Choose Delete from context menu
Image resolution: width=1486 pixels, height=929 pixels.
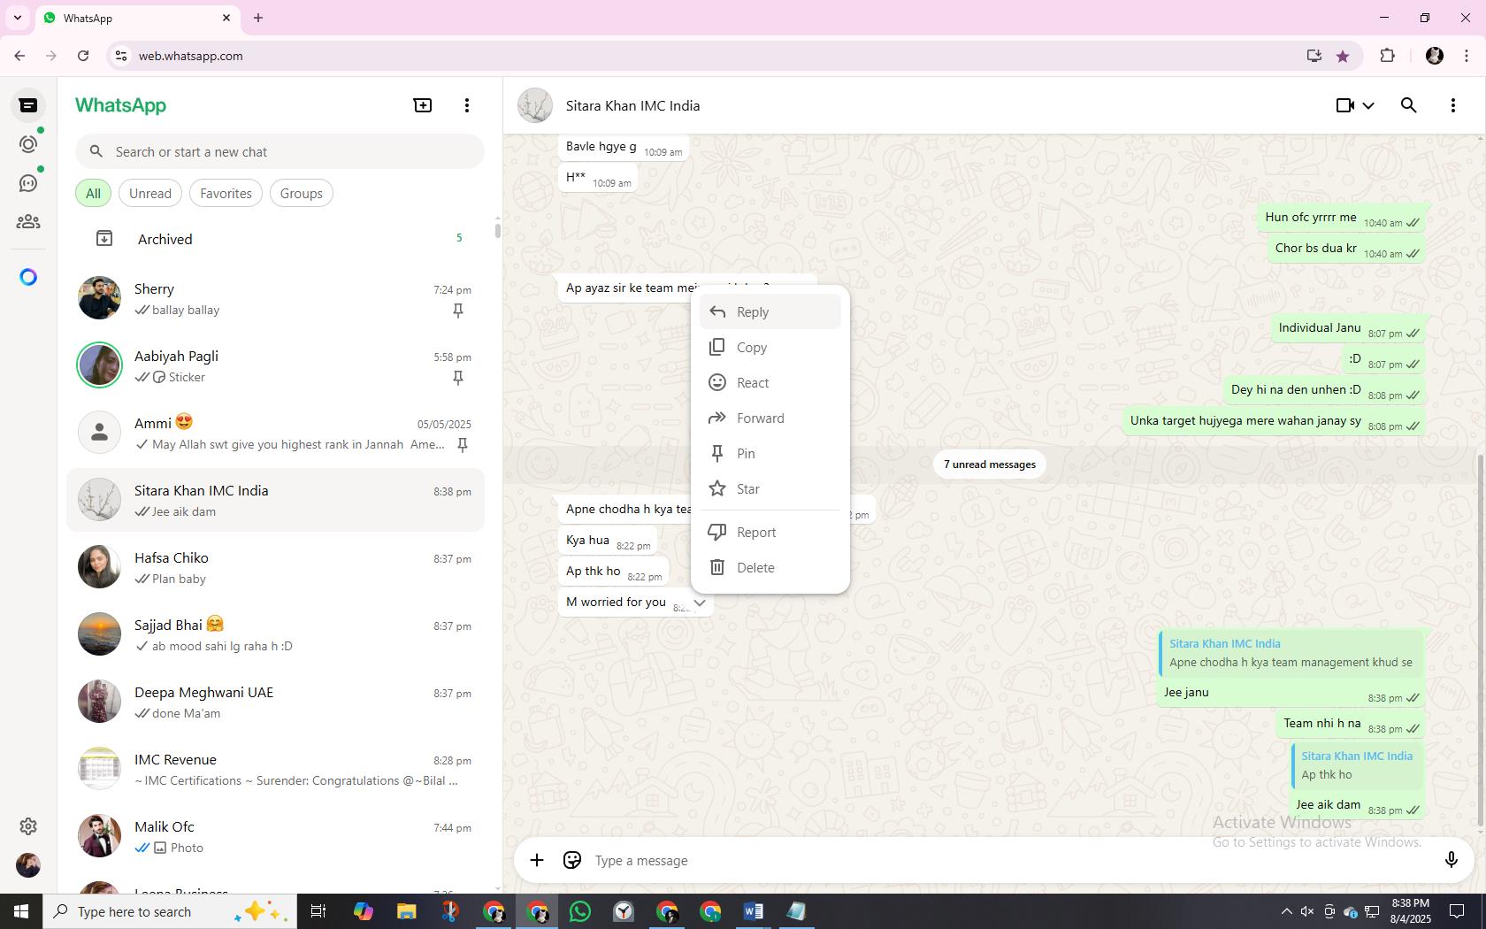770,568
